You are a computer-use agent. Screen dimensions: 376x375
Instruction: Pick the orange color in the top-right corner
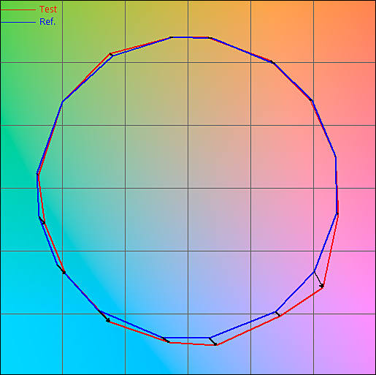pyautogui.click(x=365, y=10)
